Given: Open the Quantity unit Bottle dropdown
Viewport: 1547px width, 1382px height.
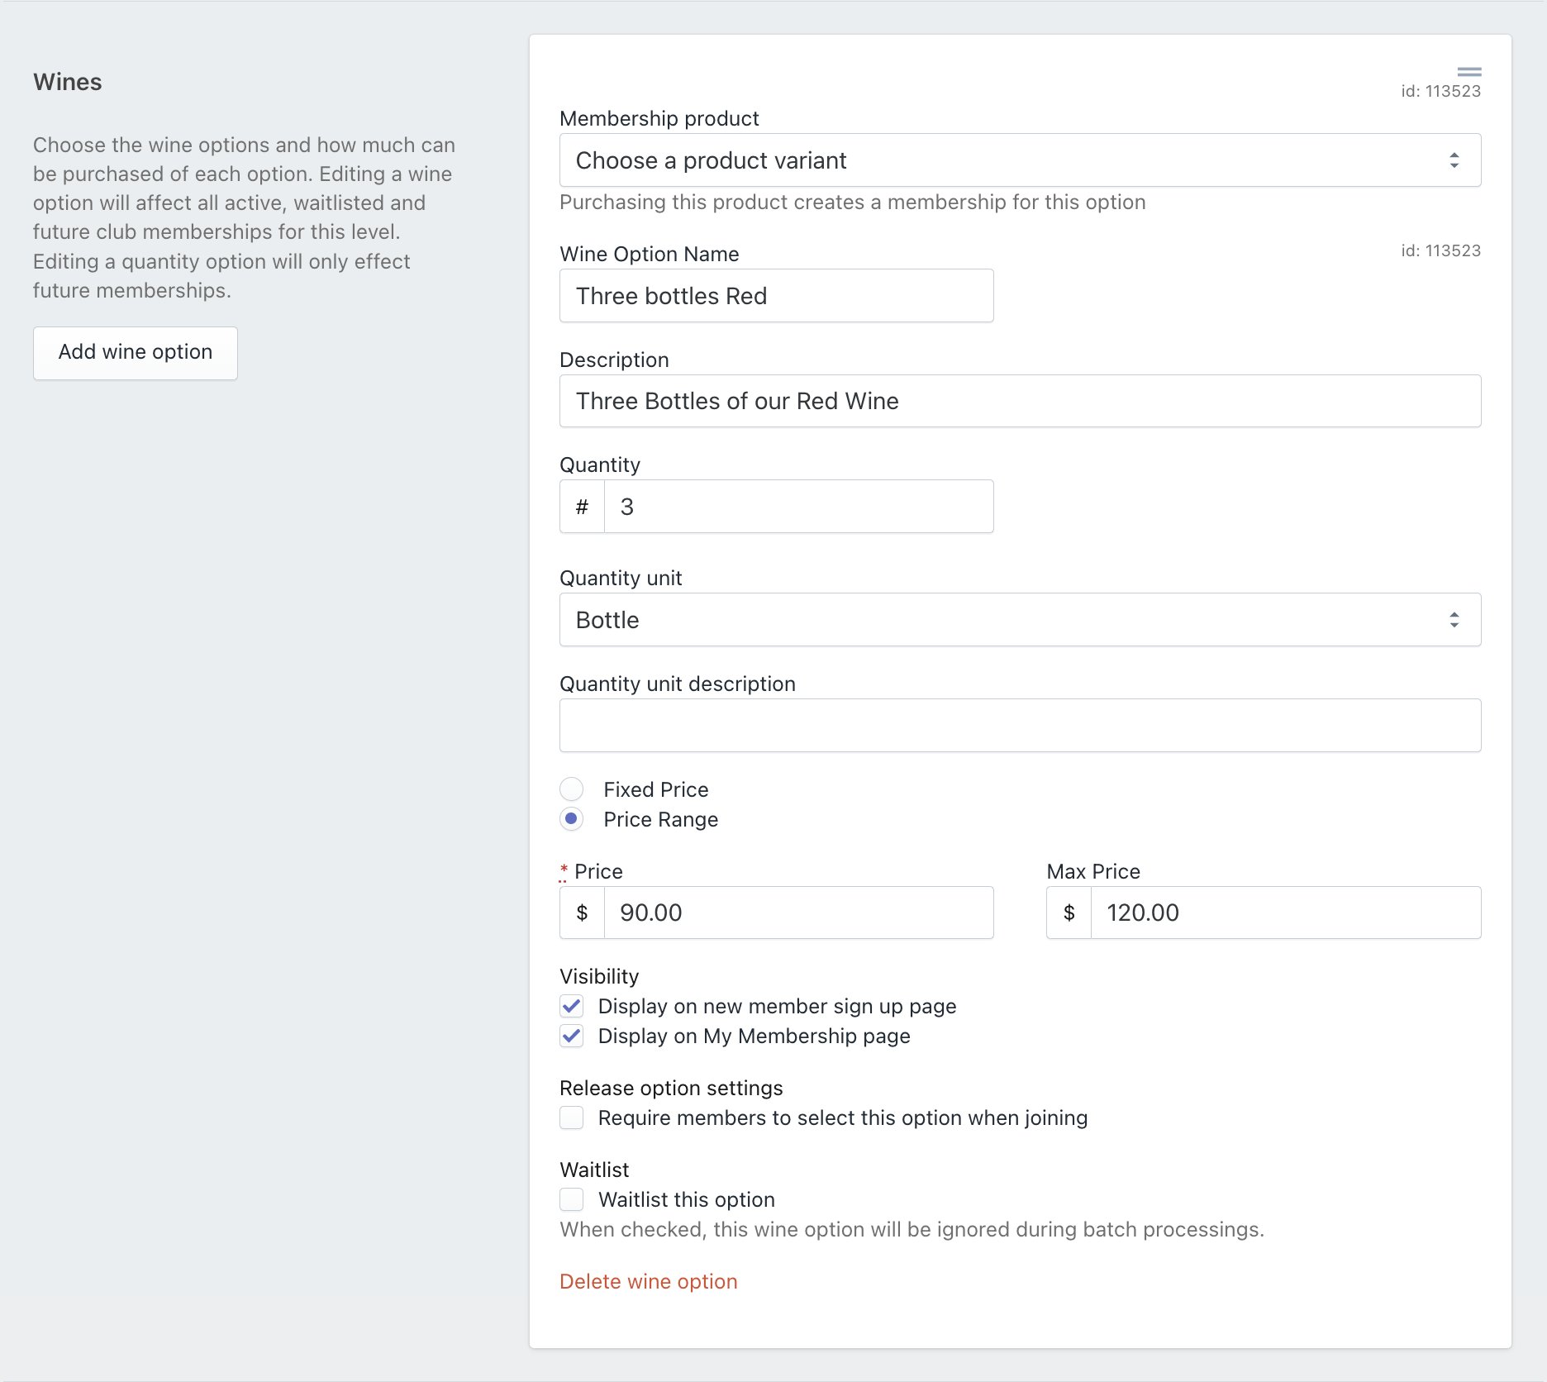Looking at the screenshot, I should [1020, 620].
